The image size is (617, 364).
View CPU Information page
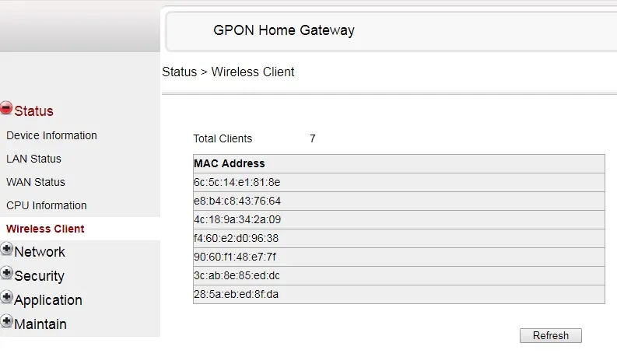click(47, 205)
